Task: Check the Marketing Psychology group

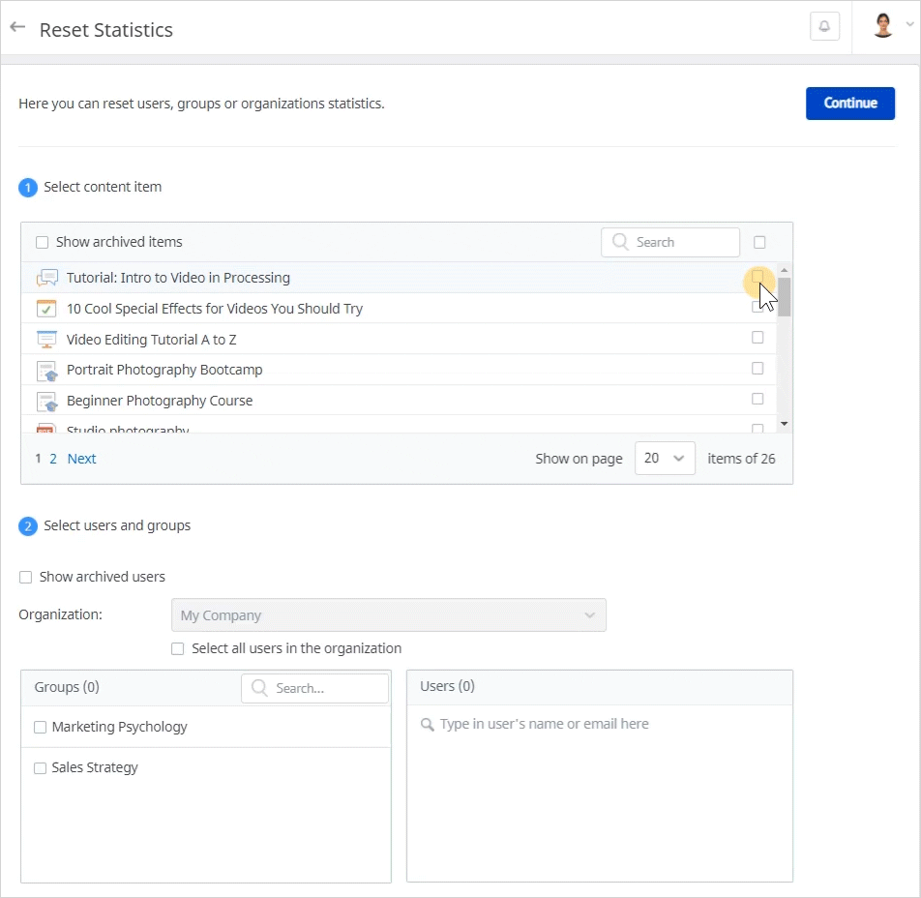Action: [41, 728]
